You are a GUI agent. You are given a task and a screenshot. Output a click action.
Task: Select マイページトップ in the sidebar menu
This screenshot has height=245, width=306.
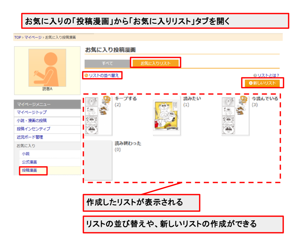pos(32,112)
